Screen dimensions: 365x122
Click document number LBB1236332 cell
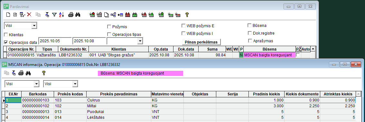click(73, 55)
